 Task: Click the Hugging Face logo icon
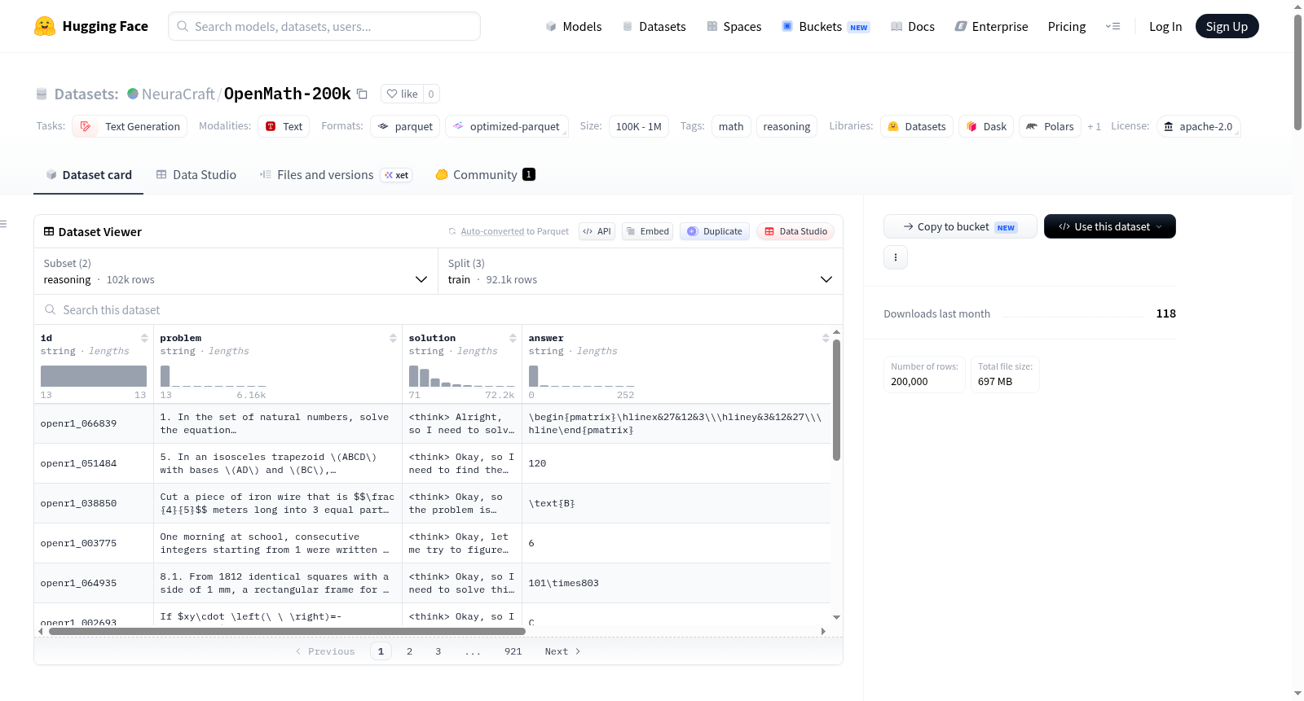[45, 26]
